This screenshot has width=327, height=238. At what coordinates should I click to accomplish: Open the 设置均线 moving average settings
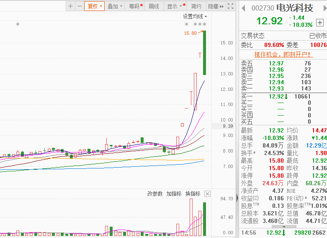195,16
